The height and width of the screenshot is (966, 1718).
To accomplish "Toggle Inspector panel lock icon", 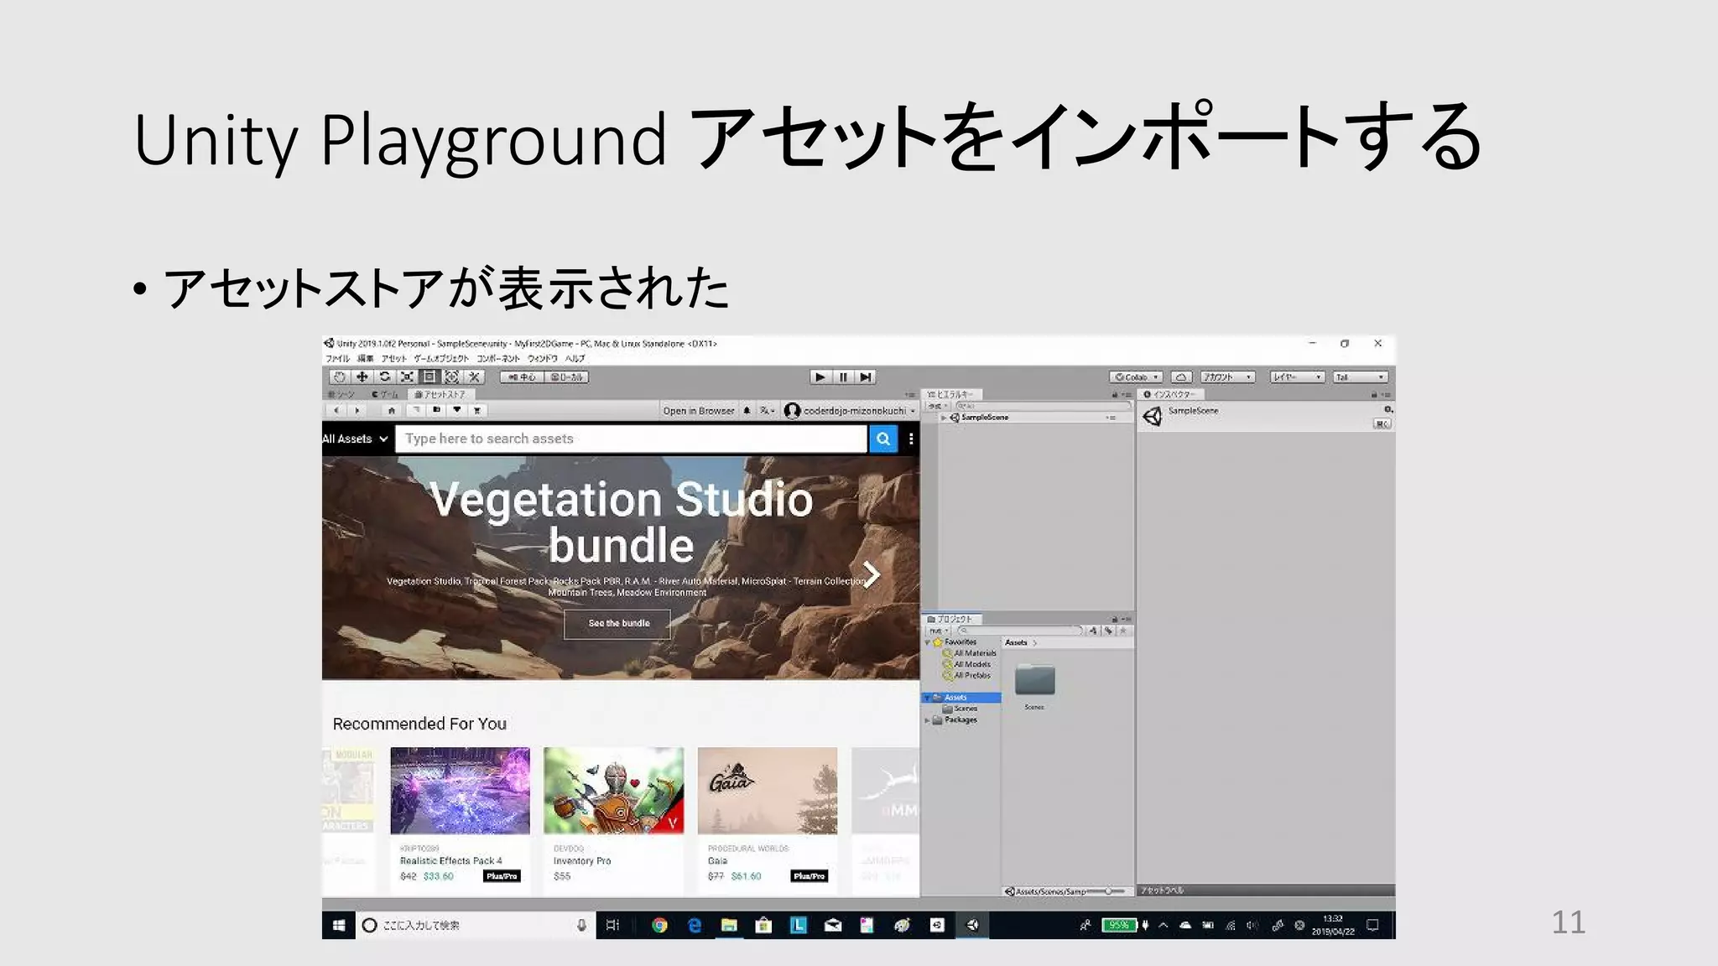I will (x=1375, y=395).
